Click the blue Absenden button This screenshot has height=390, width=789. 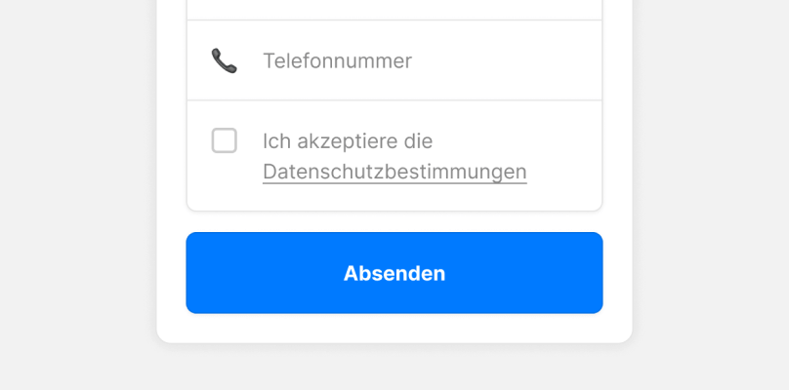[394, 273]
